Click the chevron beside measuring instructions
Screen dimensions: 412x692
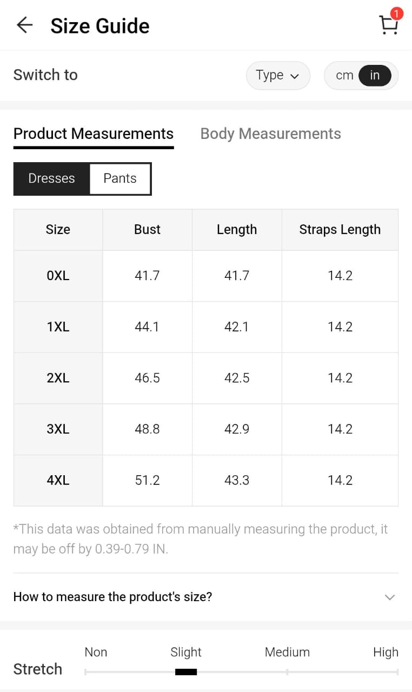click(x=389, y=597)
